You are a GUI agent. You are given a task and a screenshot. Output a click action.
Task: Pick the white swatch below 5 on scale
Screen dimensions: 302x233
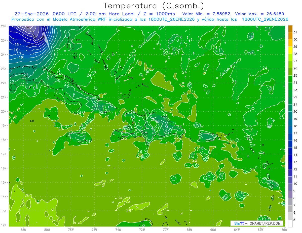[x=290, y=223]
